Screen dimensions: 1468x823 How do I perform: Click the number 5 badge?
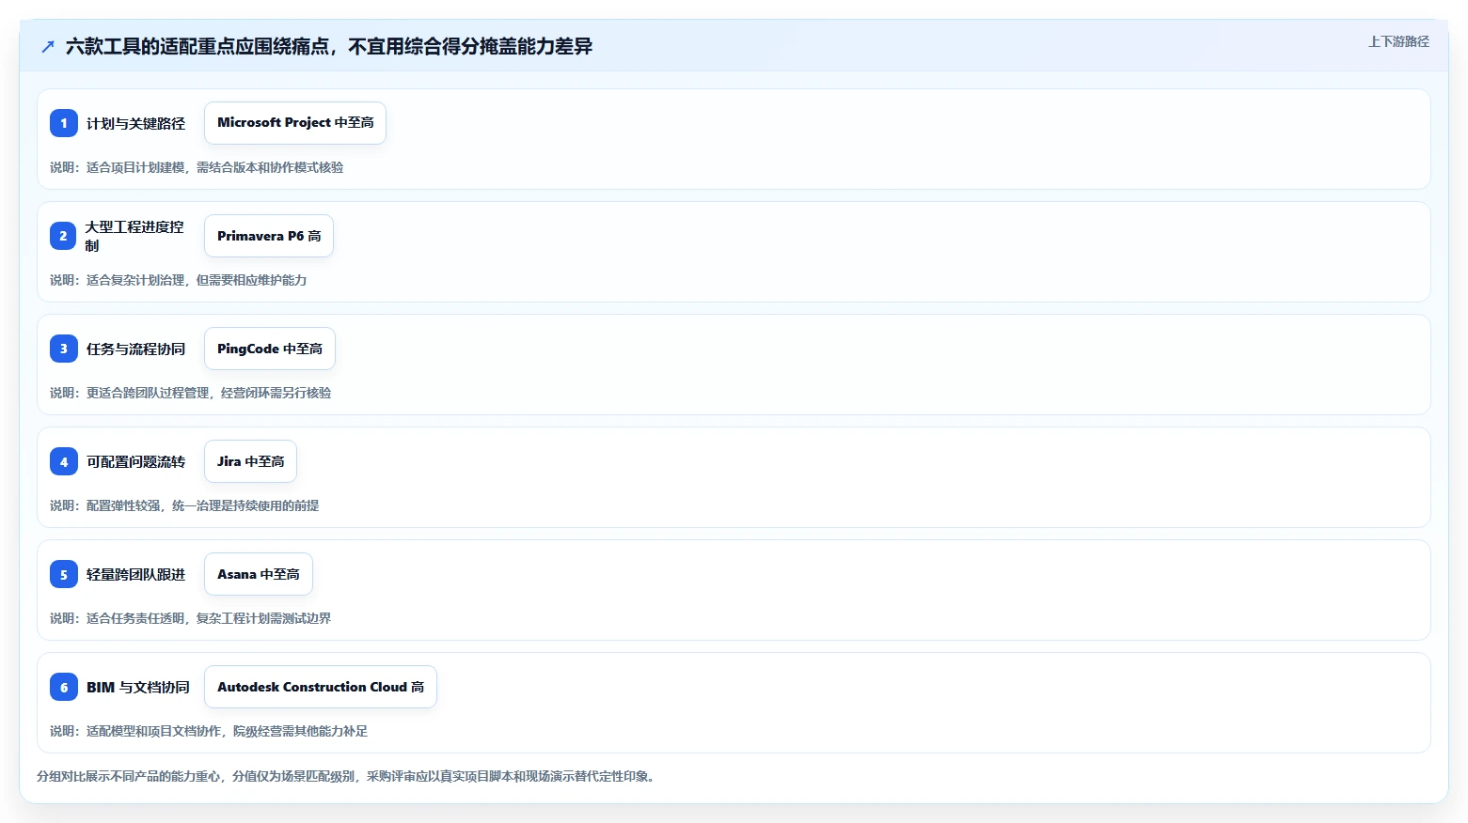64,574
